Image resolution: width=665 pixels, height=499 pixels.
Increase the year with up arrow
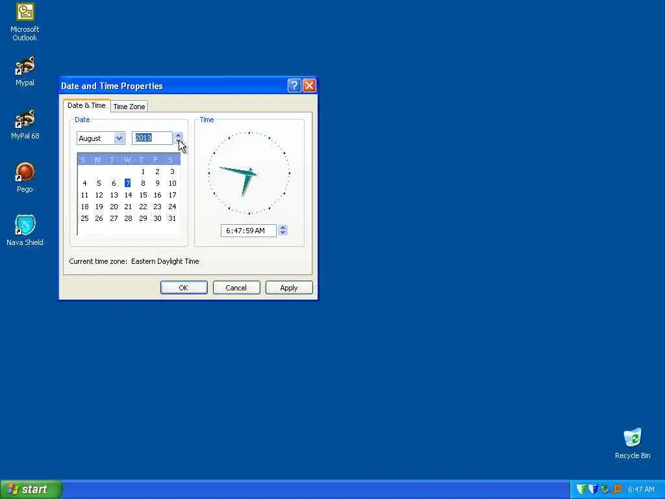tap(178, 135)
